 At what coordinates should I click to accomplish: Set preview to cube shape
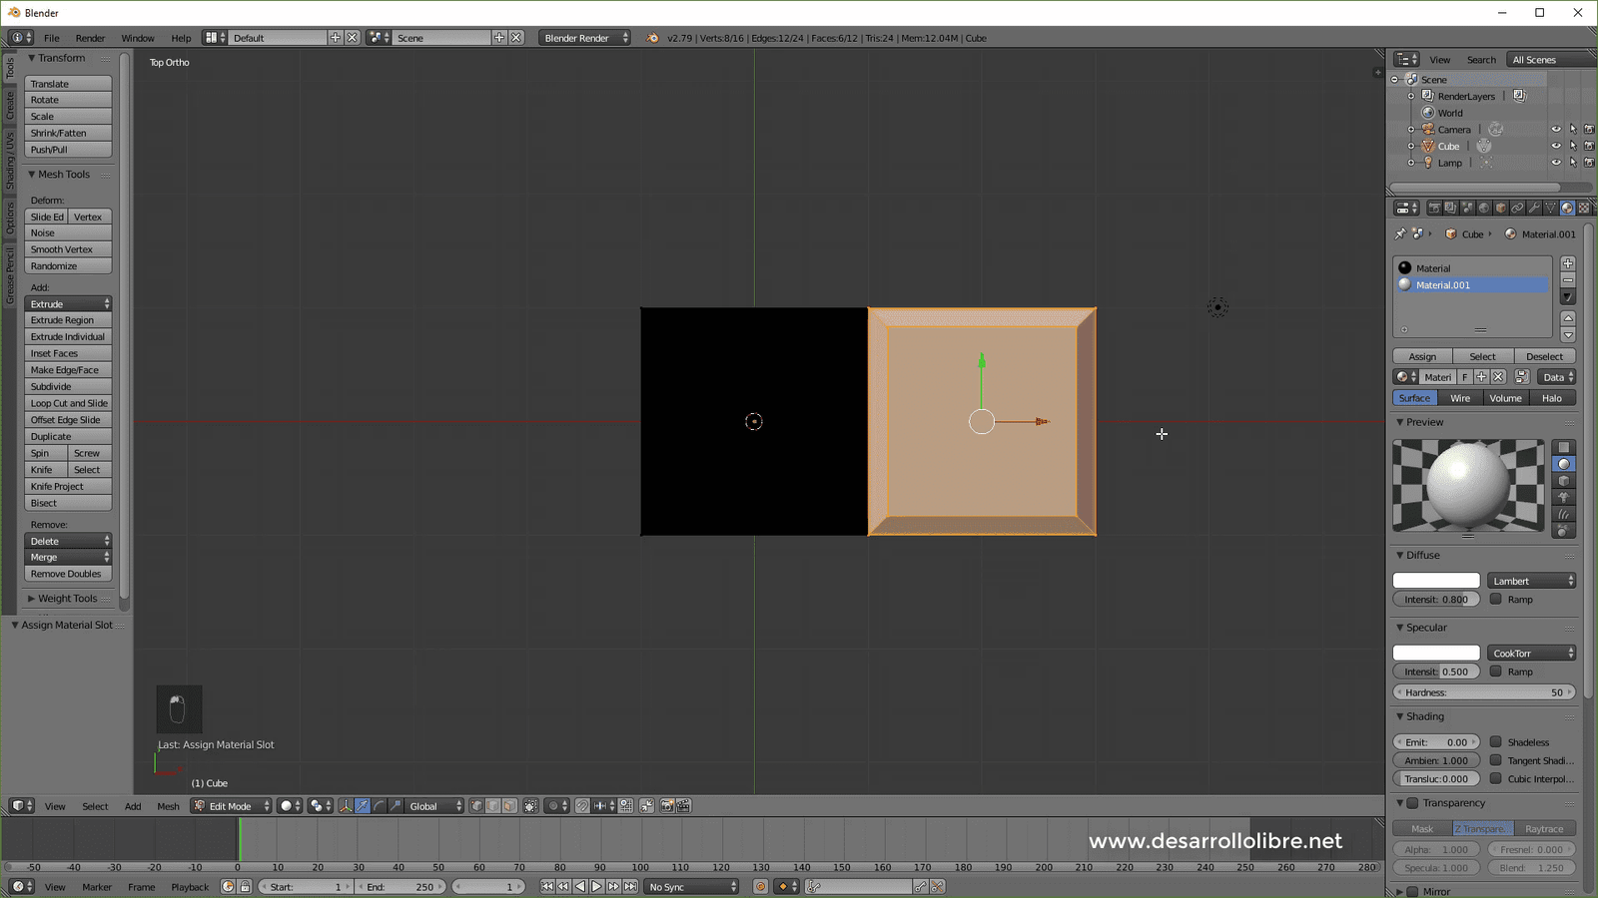click(x=1564, y=480)
